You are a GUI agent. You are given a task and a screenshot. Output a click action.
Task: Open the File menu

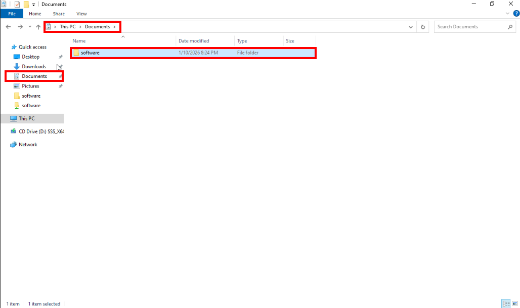(12, 14)
